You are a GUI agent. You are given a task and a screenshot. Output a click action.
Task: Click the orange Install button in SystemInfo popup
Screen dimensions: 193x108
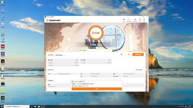coord(97,89)
